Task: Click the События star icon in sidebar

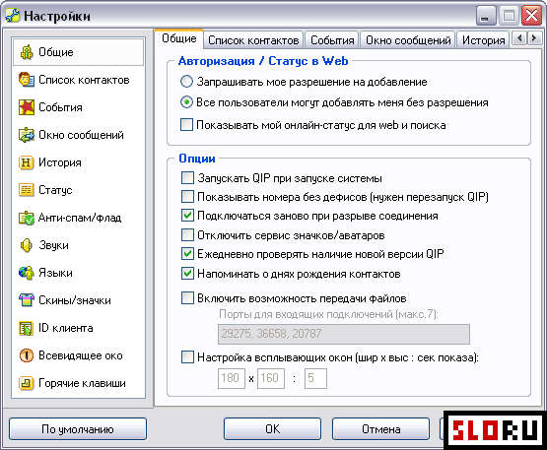Action: pos(27,107)
